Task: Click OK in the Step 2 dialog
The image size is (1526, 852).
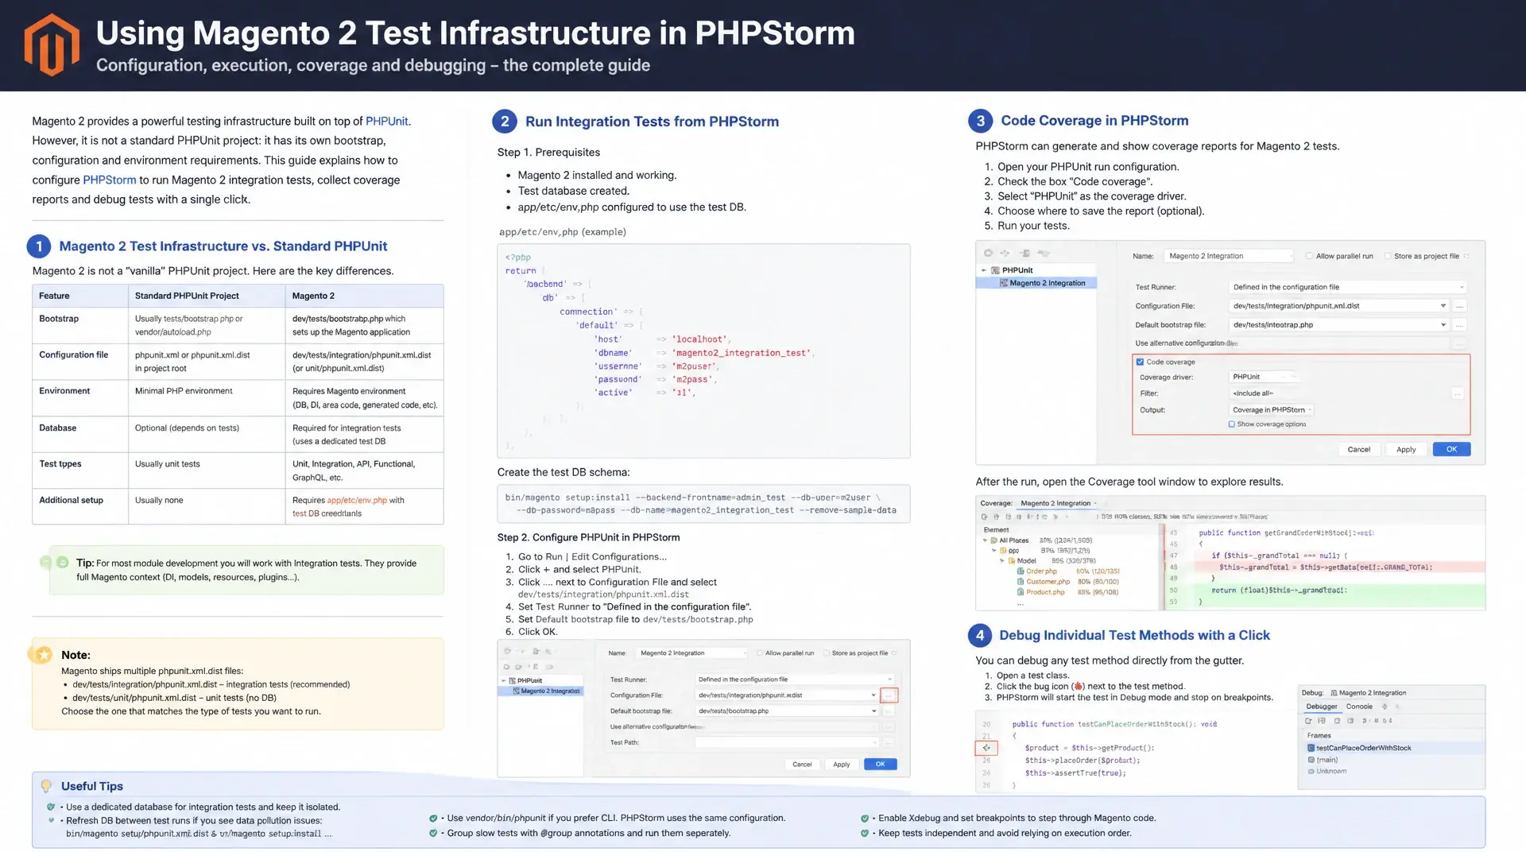Action: [880, 764]
